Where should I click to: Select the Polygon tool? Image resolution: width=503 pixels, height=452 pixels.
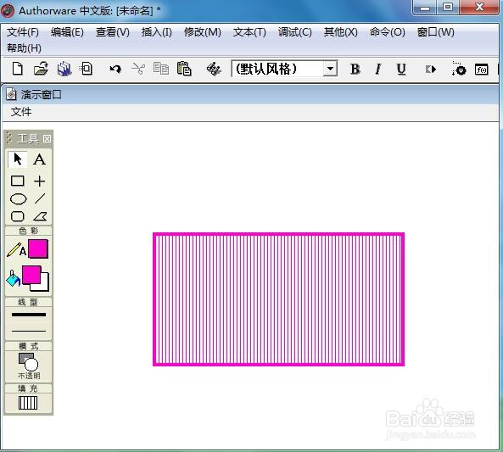[40, 216]
